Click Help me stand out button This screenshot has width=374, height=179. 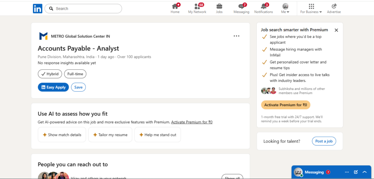coord(158,134)
